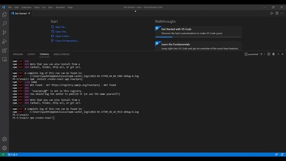This screenshot has height=161, width=286.
Task: Click the Clone Git Repository link
Action: coord(65,41)
